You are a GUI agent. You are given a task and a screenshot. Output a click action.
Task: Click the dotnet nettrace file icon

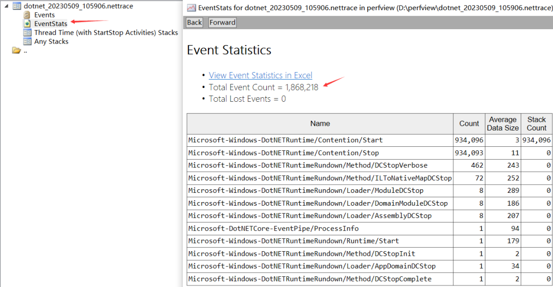(x=16, y=6)
